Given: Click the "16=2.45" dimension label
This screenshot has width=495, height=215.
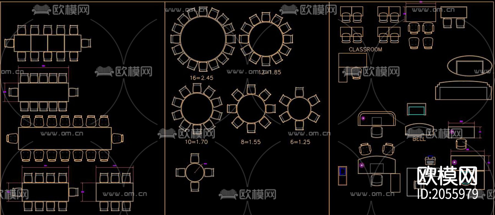Looking at the screenshot, I should pyautogui.click(x=202, y=78).
